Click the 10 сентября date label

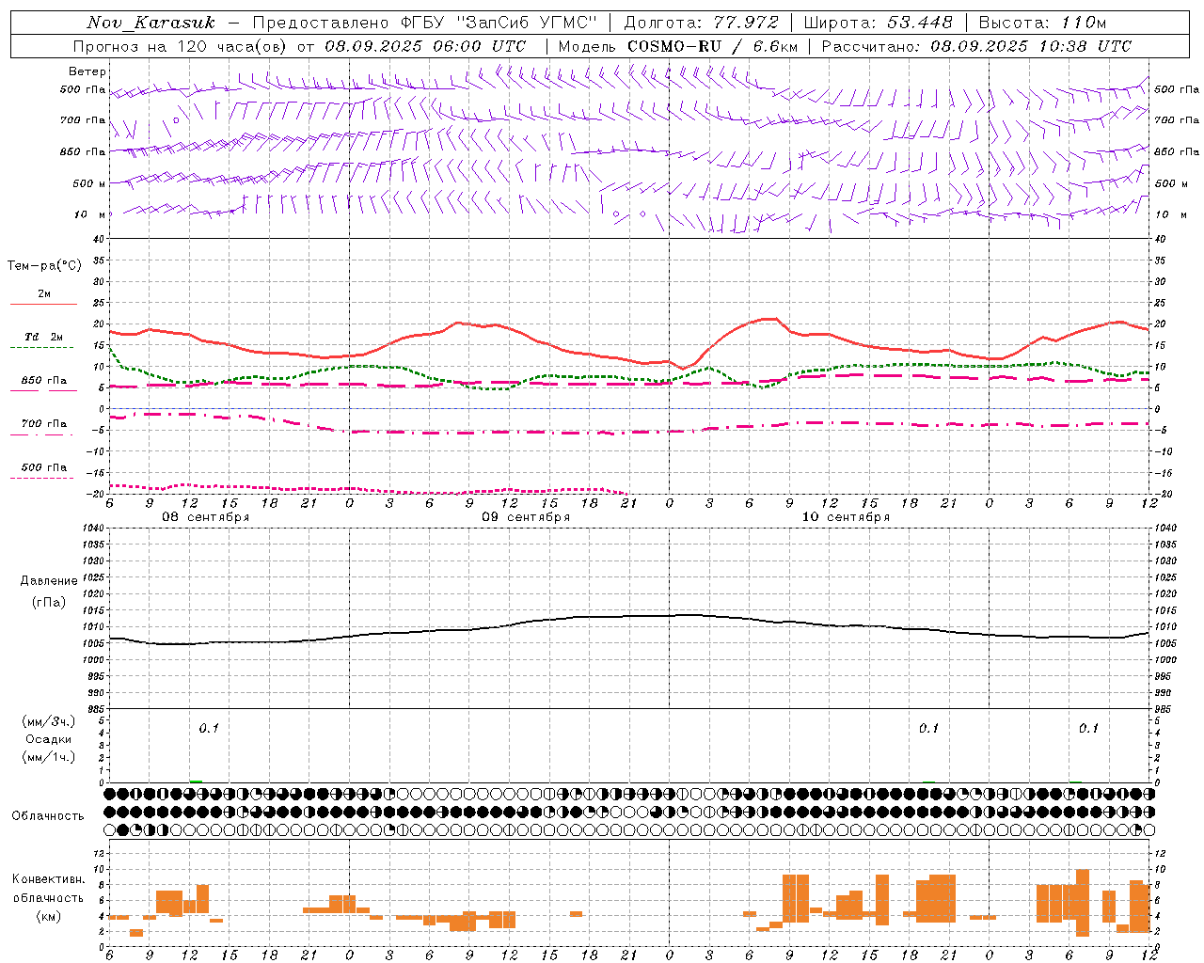(846, 517)
